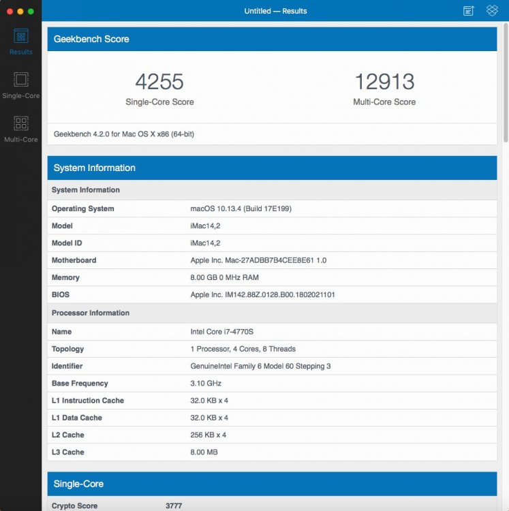Click the upload results icon in title bar
The image size is (509, 511).
469,11
